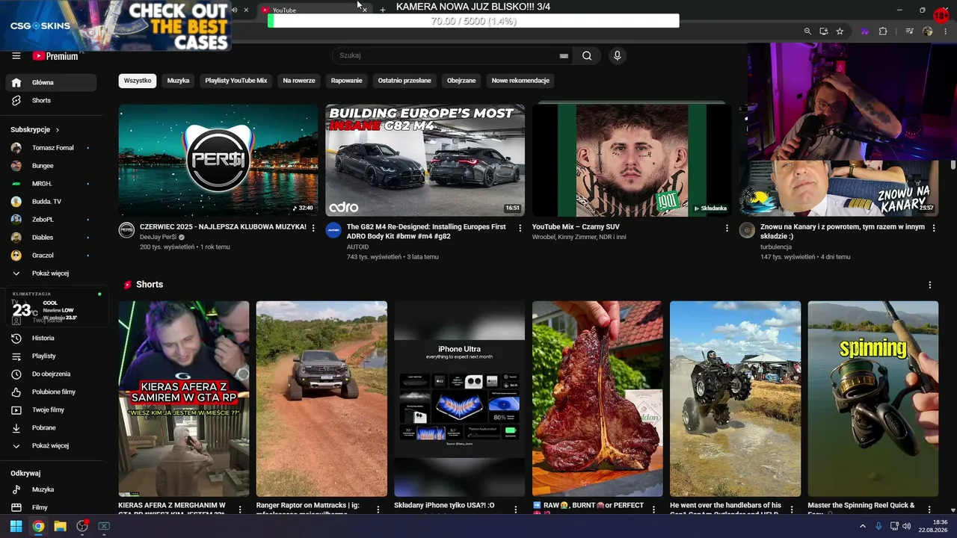Play iPhone Ultra short
Viewport: 957px width, 538px height.
[460, 399]
